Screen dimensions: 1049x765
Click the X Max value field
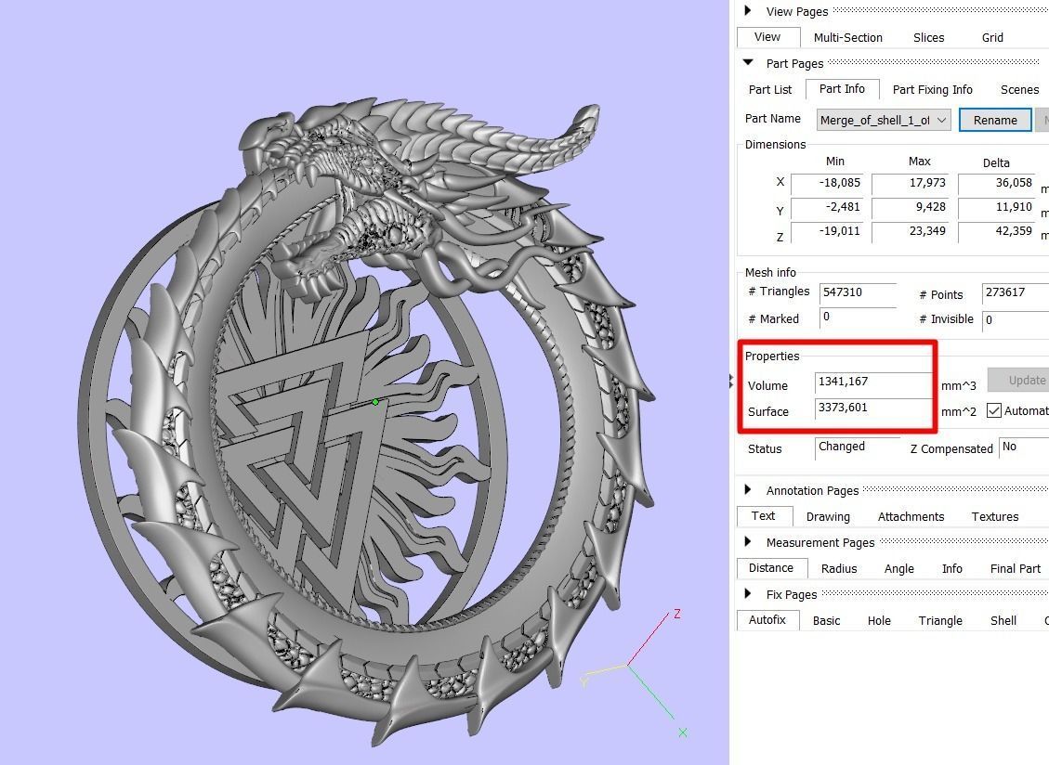(910, 183)
